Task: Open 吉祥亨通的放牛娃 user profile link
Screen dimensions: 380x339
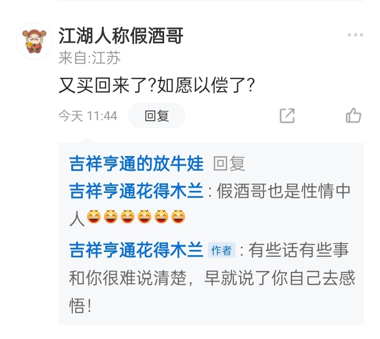Action: [136, 163]
